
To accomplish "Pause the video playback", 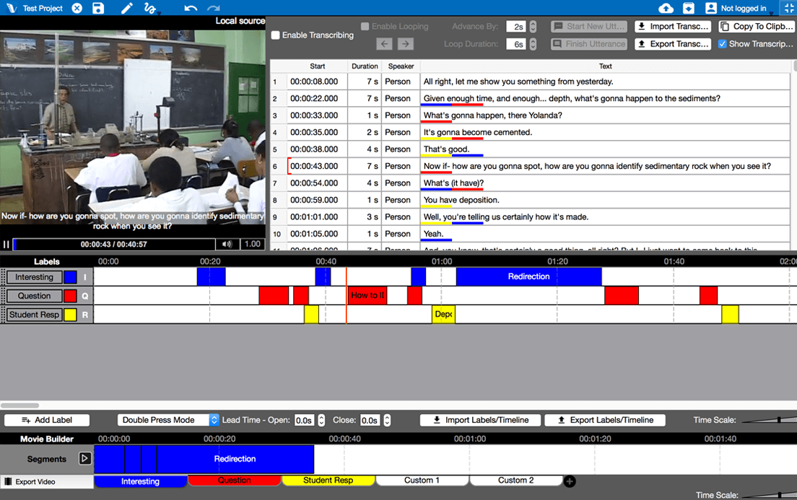I will tap(6, 245).
